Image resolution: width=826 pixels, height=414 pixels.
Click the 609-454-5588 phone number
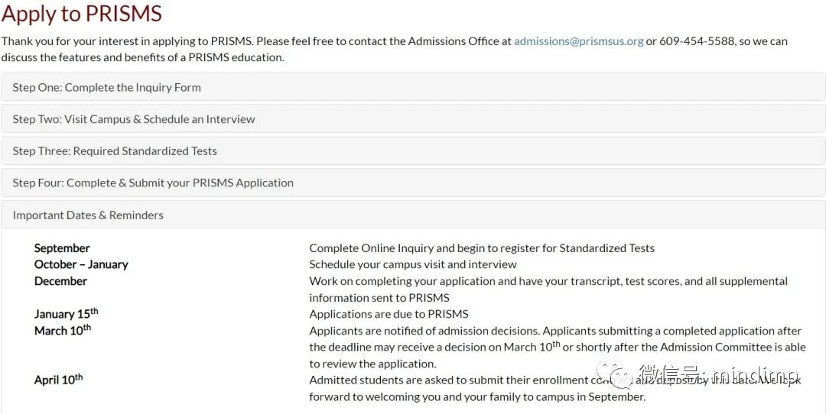point(697,41)
